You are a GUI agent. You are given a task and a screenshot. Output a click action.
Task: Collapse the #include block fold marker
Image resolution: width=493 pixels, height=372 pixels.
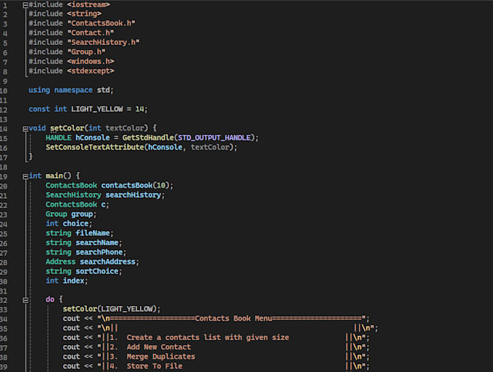pyautogui.click(x=25, y=5)
